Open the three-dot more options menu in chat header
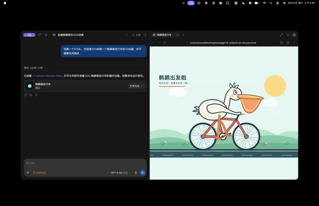This screenshot has height=206, width=319. pyautogui.click(x=127, y=35)
